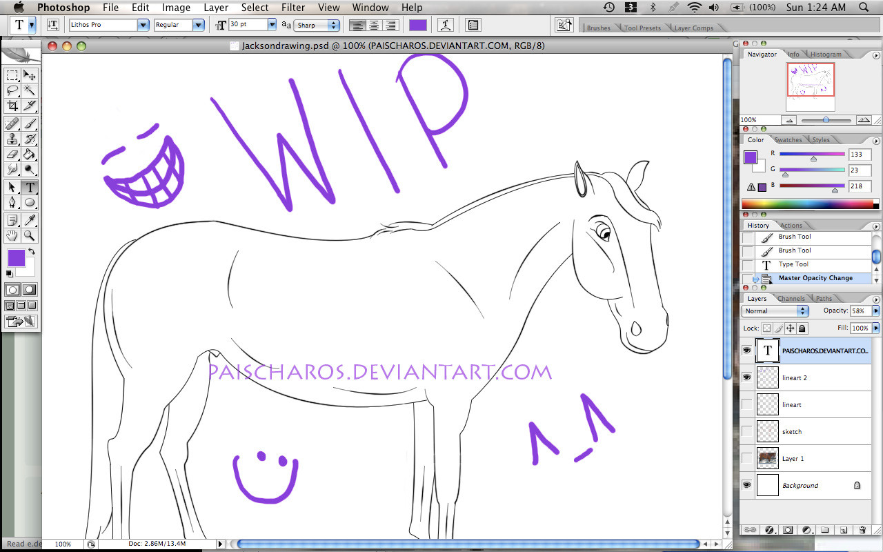Open the Layer menu
This screenshot has height=552, width=883.
216,8
